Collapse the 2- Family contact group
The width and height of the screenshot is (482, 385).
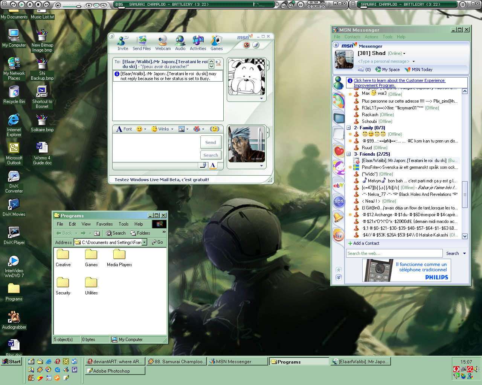tap(349, 128)
